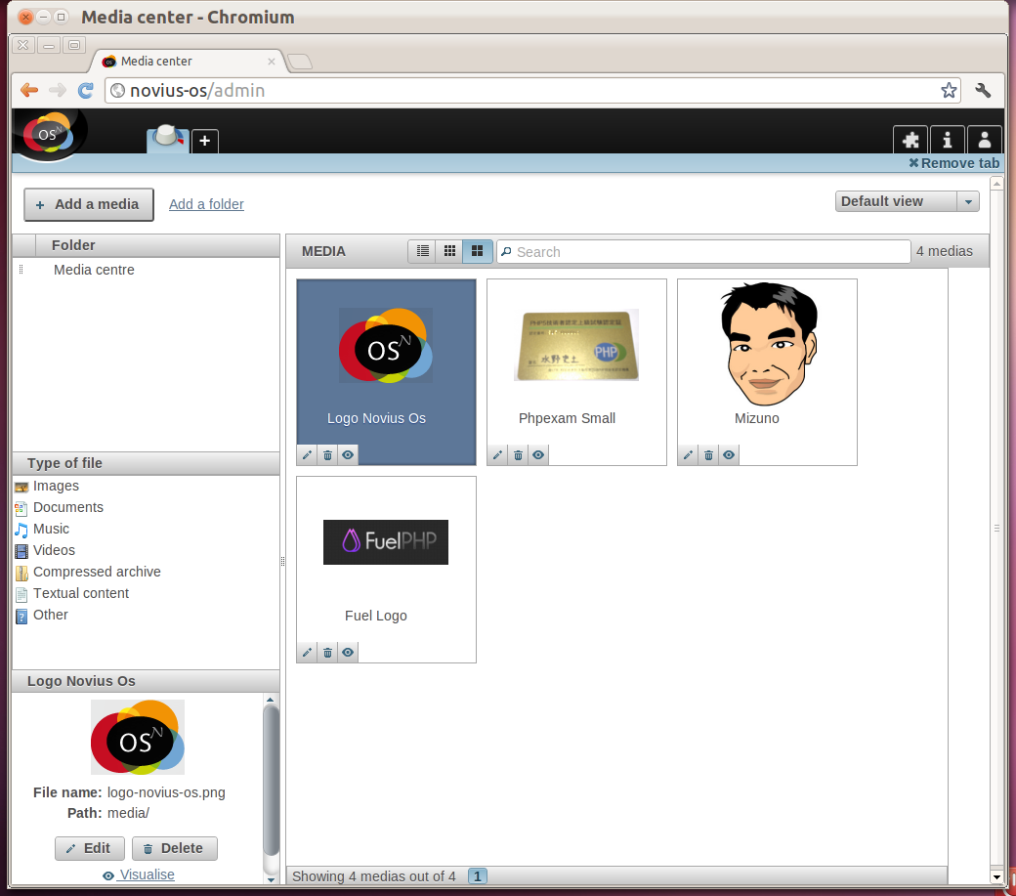1016x896 pixels.
Task: Filter by Videos file type
Action: point(54,550)
